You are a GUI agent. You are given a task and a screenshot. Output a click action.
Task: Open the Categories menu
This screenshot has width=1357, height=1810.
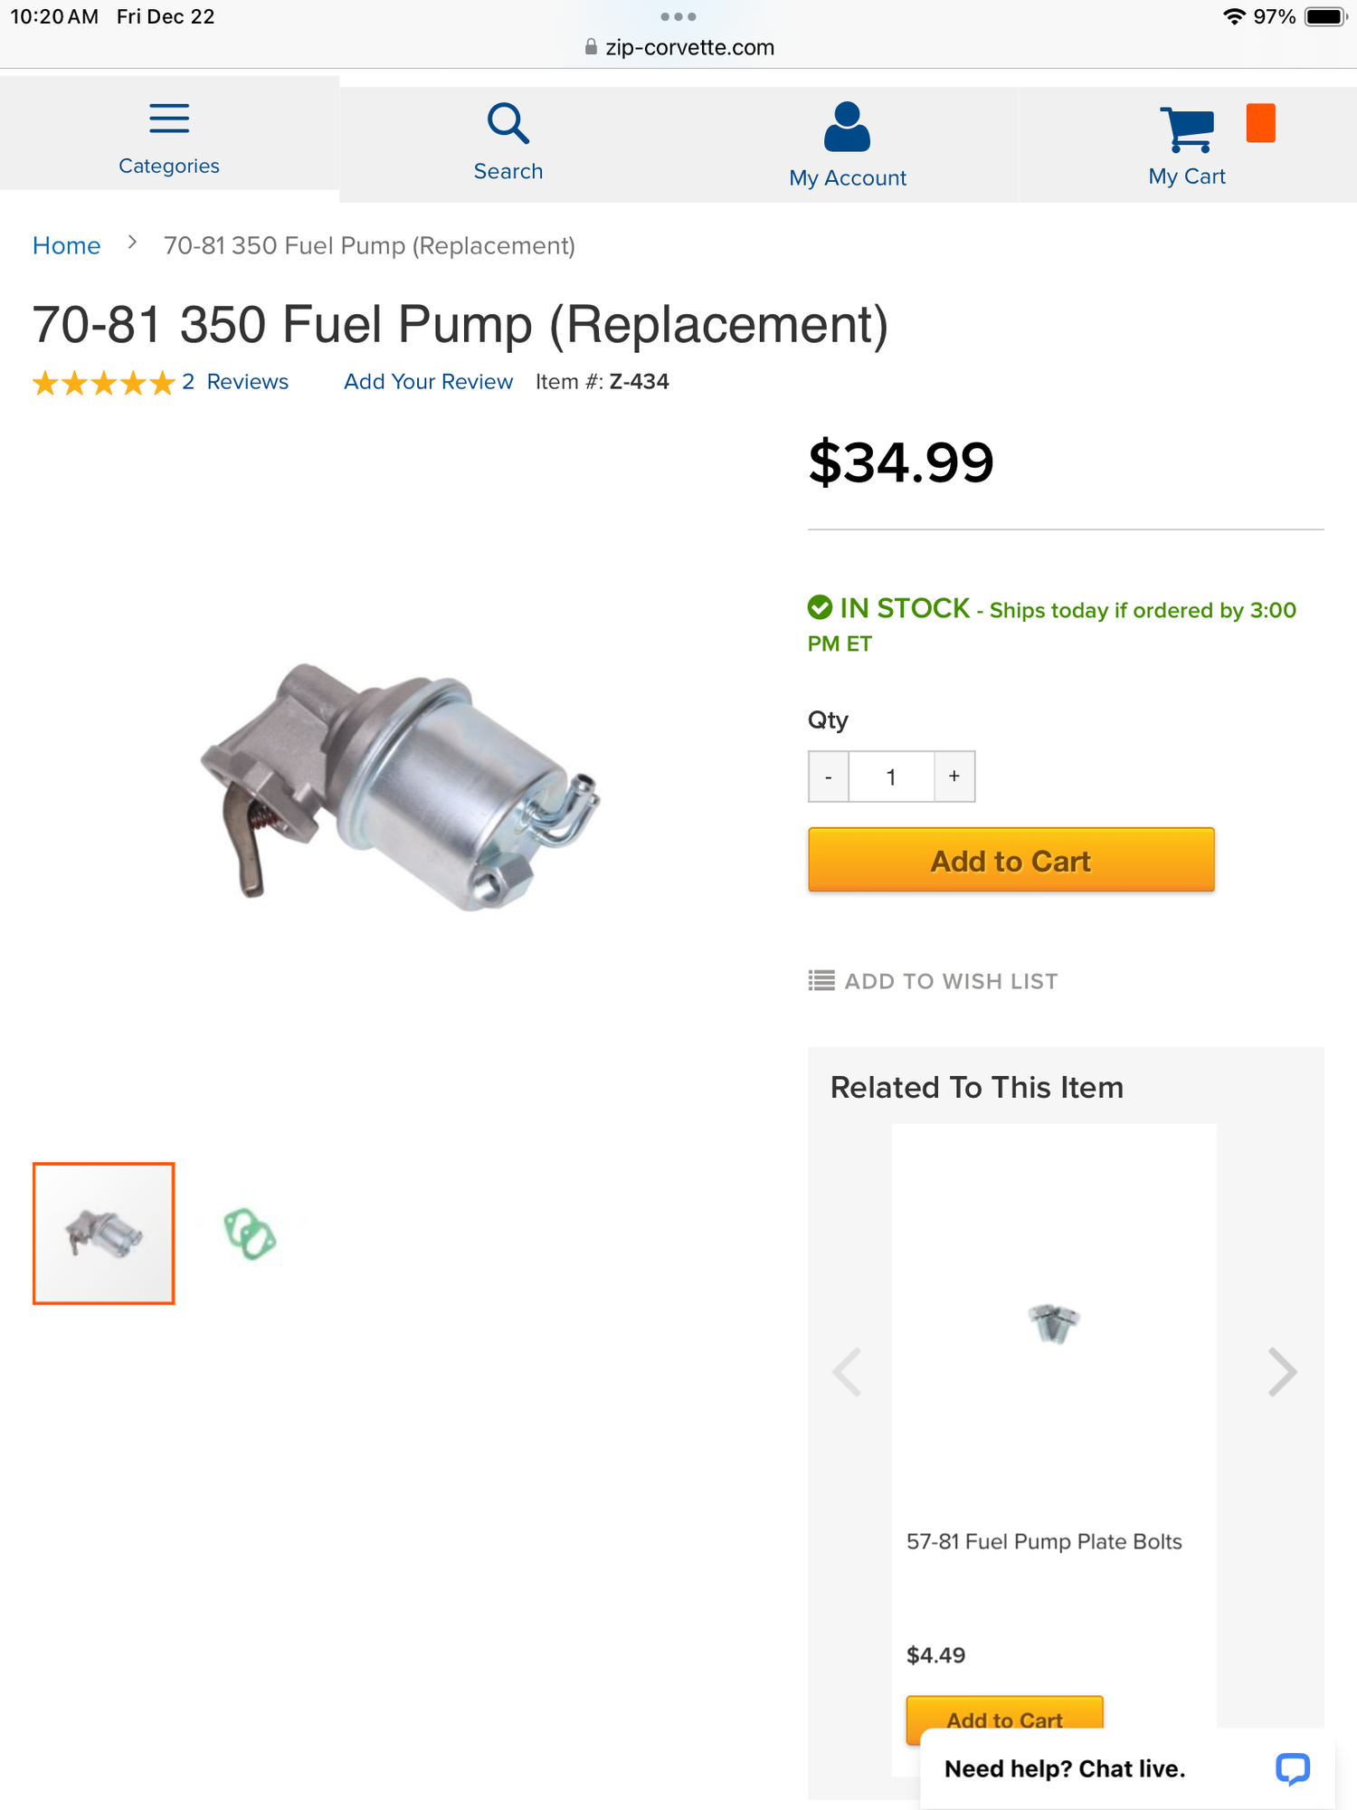pyautogui.click(x=168, y=136)
